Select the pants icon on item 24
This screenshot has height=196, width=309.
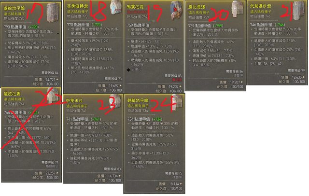coord(176,102)
